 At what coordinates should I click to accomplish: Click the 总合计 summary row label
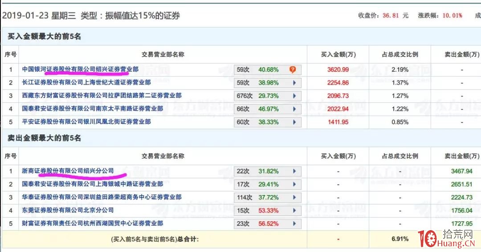click(155, 239)
